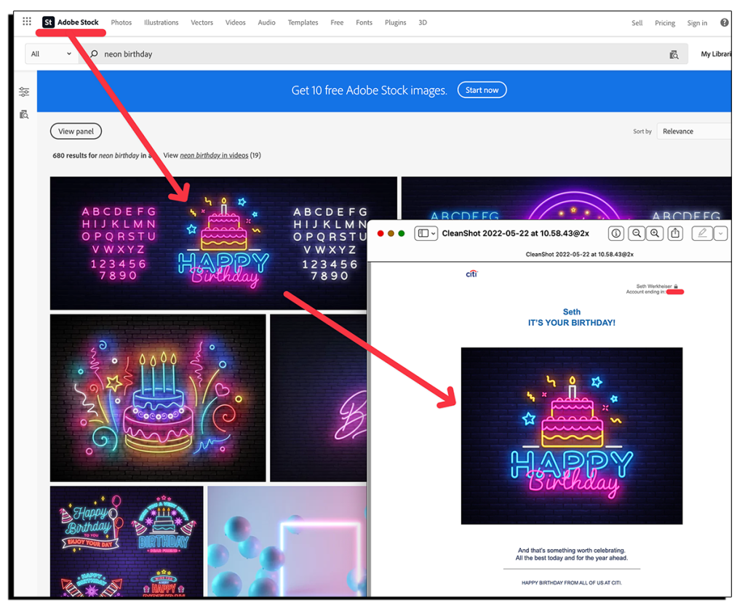Click the find similar icon in sidebar
Viewport: 745px width, 608px height.
click(x=24, y=114)
